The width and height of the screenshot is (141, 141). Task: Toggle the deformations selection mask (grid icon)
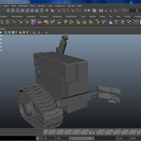pos(27,11)
